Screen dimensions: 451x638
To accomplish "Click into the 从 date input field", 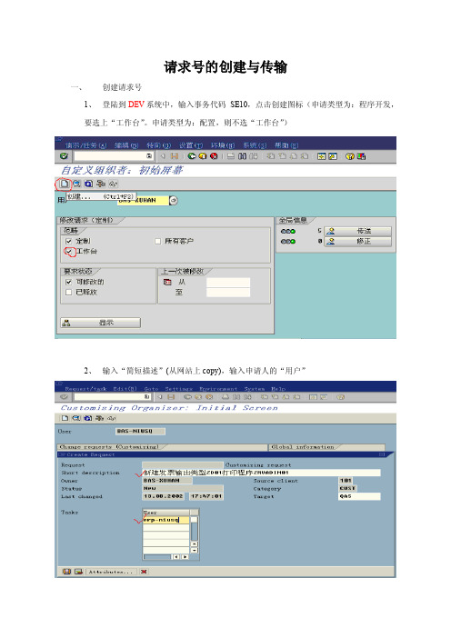I will pyautogui.click(x=228, y=282).
